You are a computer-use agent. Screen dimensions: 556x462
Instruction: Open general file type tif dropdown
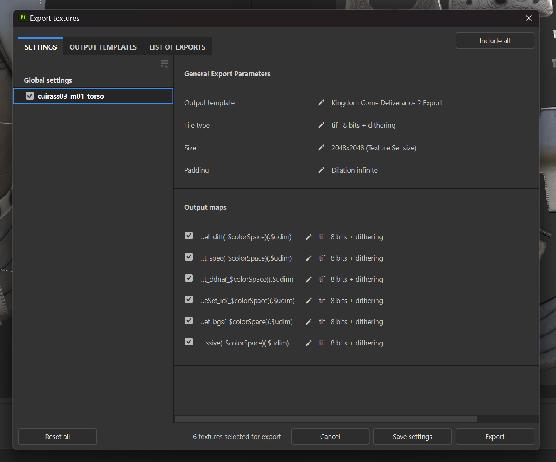coord(334,125)
